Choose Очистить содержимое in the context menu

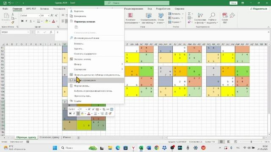click(x=96, y=54)
